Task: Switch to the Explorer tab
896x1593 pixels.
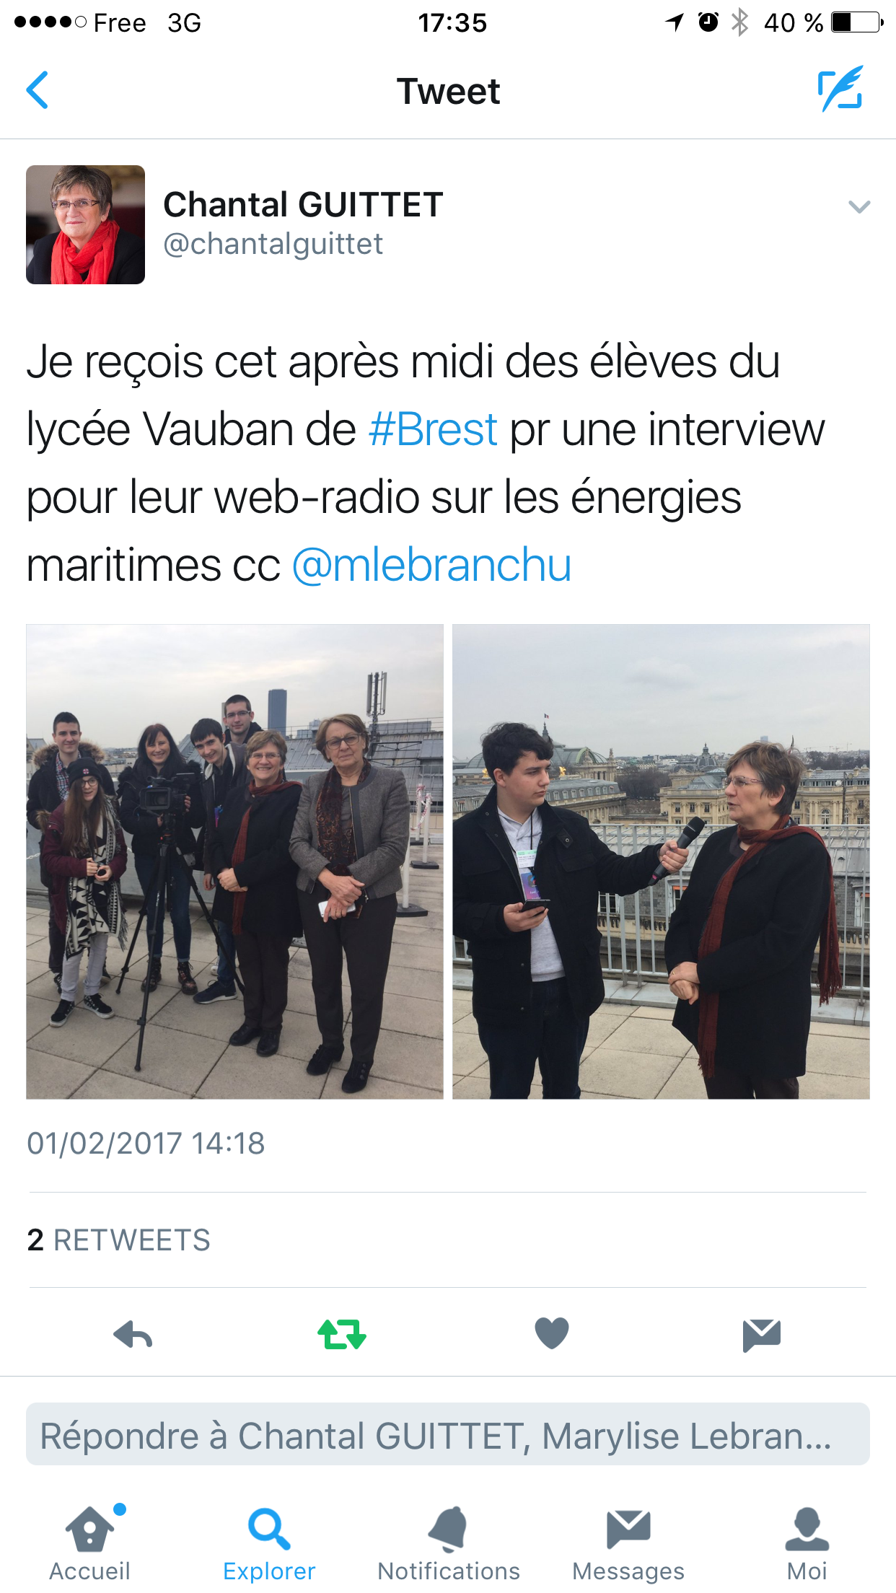Action: (269, 1544)
